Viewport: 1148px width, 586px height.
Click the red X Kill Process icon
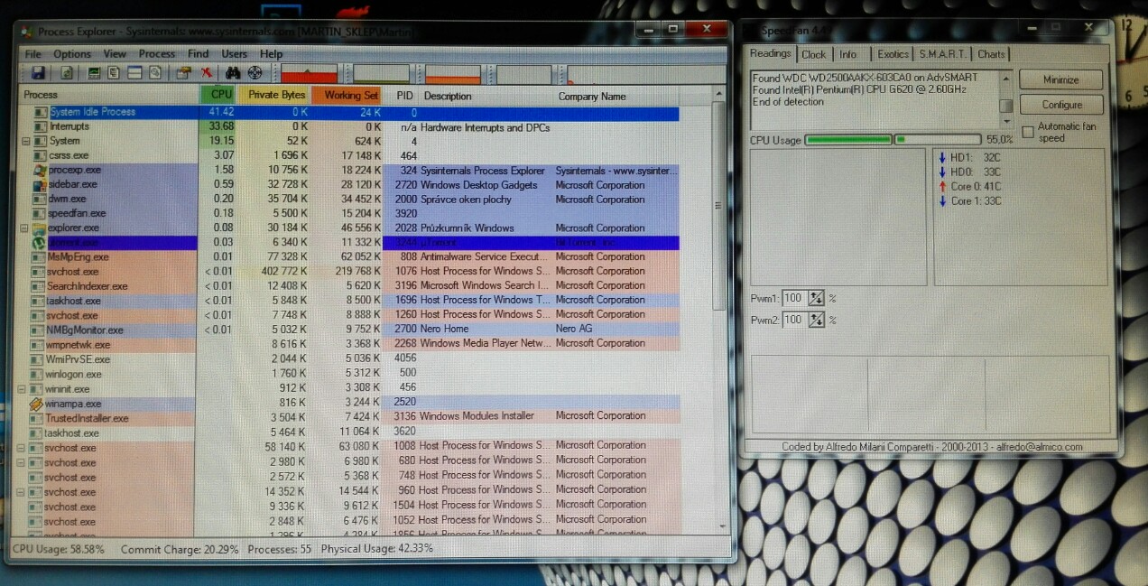point(207,72)
